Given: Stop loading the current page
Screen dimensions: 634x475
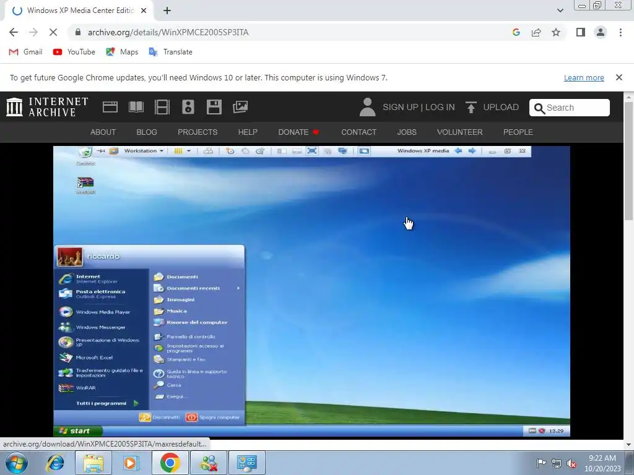Looking at the screenshot, I should click(53, 32).
